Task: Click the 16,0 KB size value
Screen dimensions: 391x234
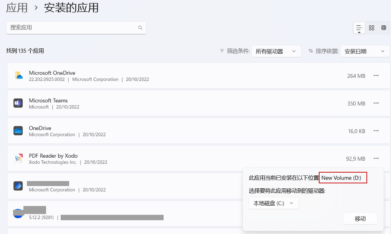Action: click(x=356, y=131)
